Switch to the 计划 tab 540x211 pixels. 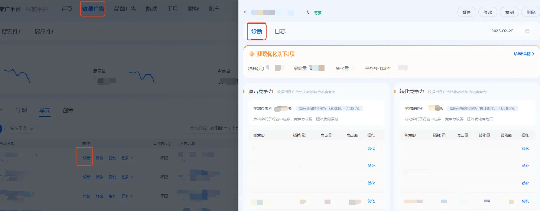tap(21, 111)
